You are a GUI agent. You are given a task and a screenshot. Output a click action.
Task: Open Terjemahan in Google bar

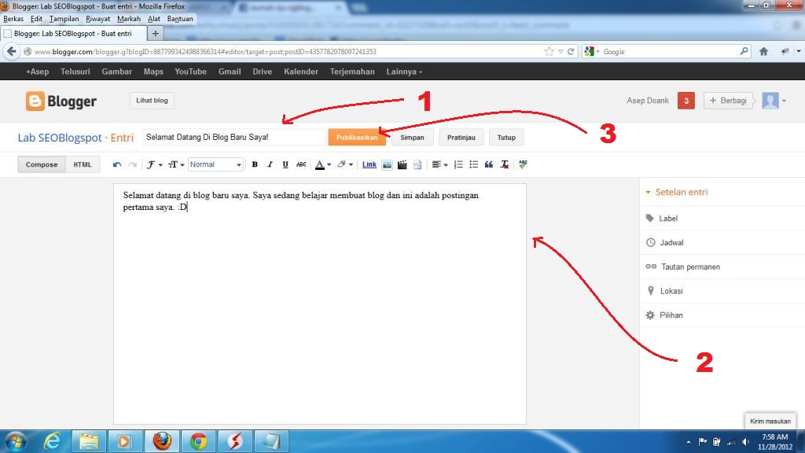[352, 72]
